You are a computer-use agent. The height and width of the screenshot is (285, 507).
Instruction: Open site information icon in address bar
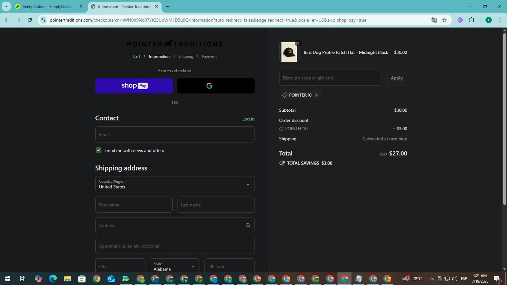click(43, 20)
